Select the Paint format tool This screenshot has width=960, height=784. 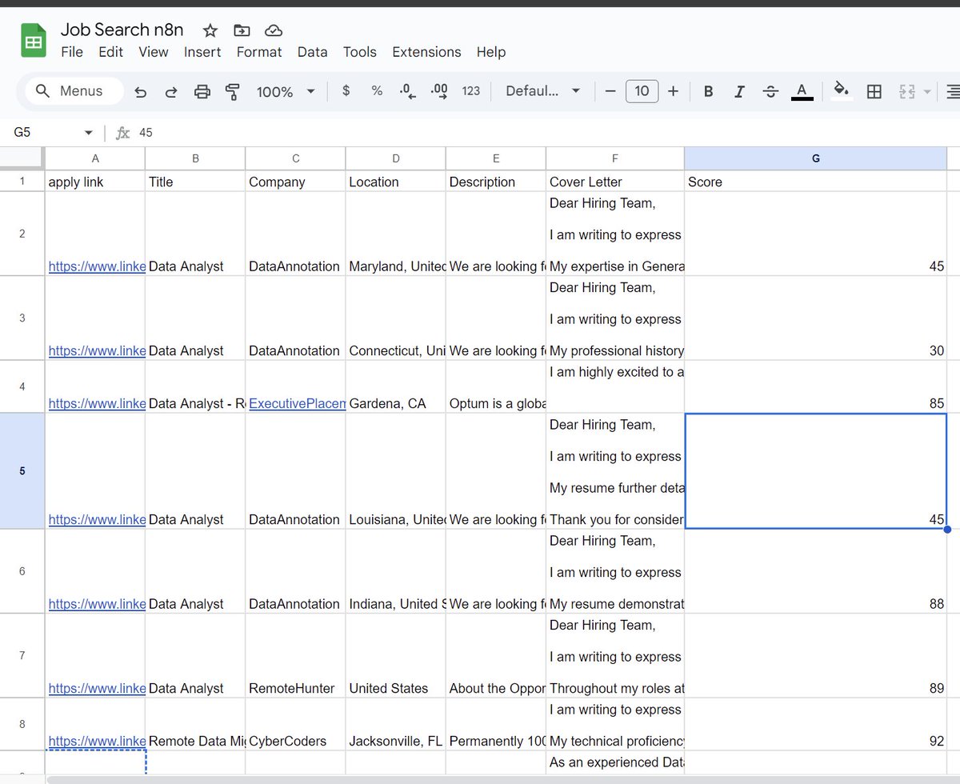pyautogui.click(x=233, y=92)
